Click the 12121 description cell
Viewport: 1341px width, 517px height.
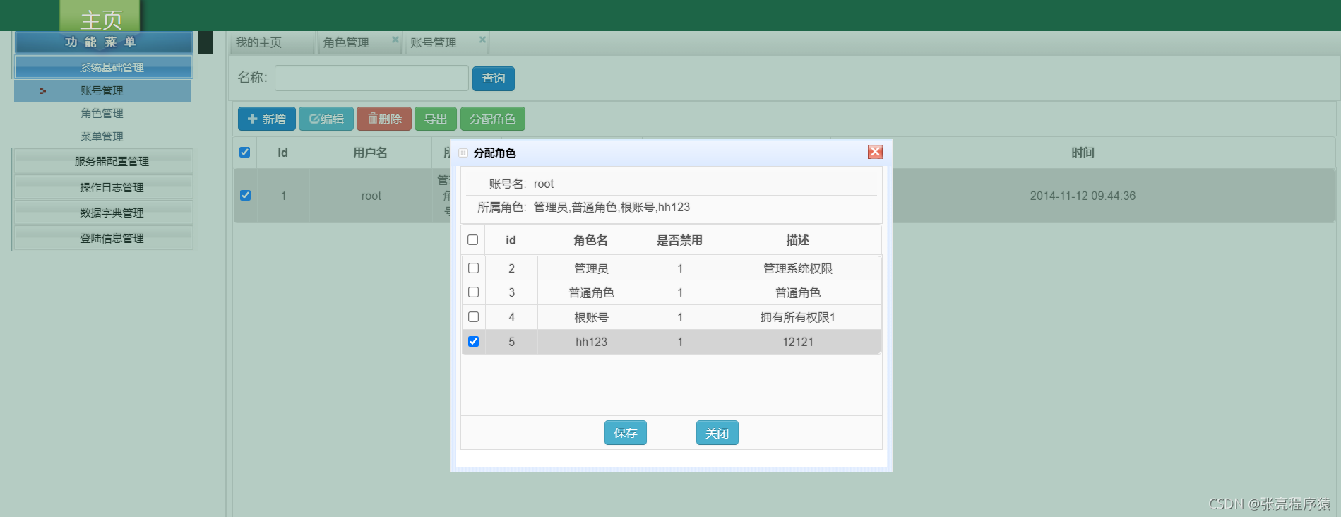pyautogui.click(x=798, y=342)
